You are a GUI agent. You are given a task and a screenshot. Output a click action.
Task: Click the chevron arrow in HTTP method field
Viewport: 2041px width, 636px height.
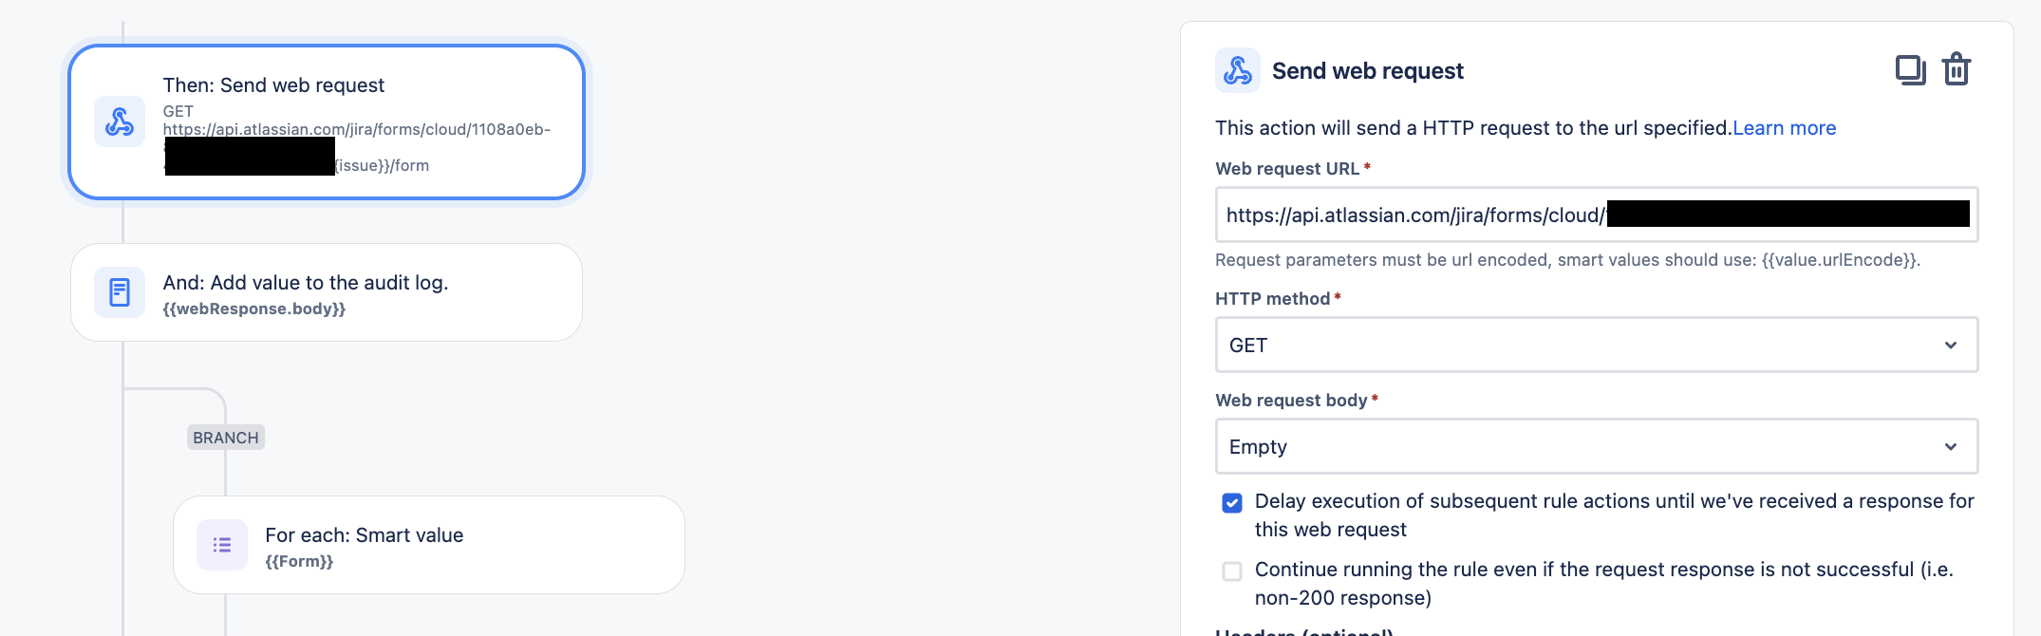point(1951,345)
